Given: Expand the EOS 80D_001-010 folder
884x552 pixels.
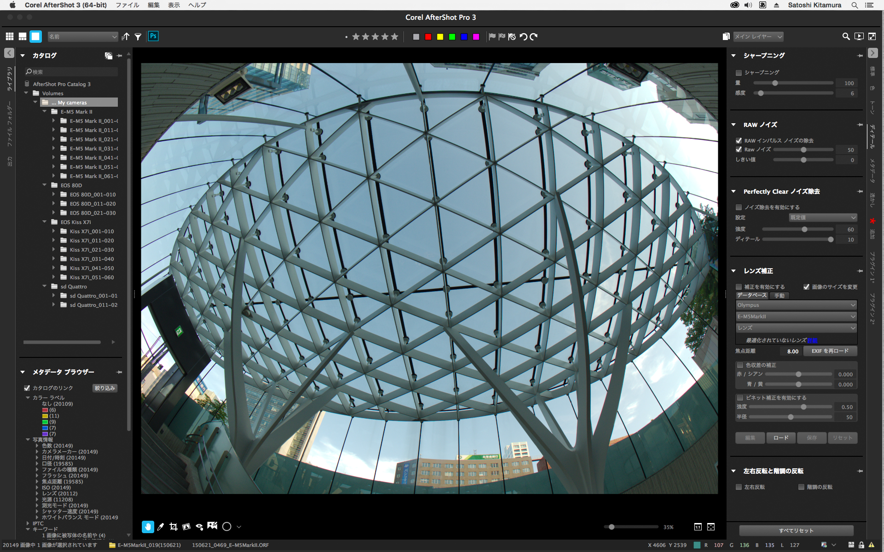Looking at the screenshot, I should (54, 195).
